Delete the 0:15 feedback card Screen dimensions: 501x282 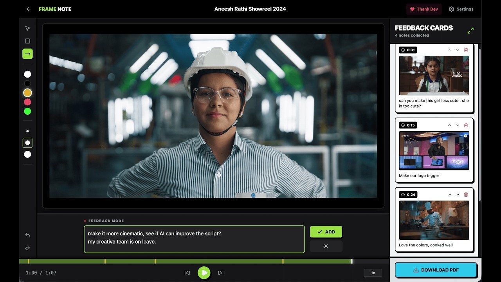(x=466, y=125)
